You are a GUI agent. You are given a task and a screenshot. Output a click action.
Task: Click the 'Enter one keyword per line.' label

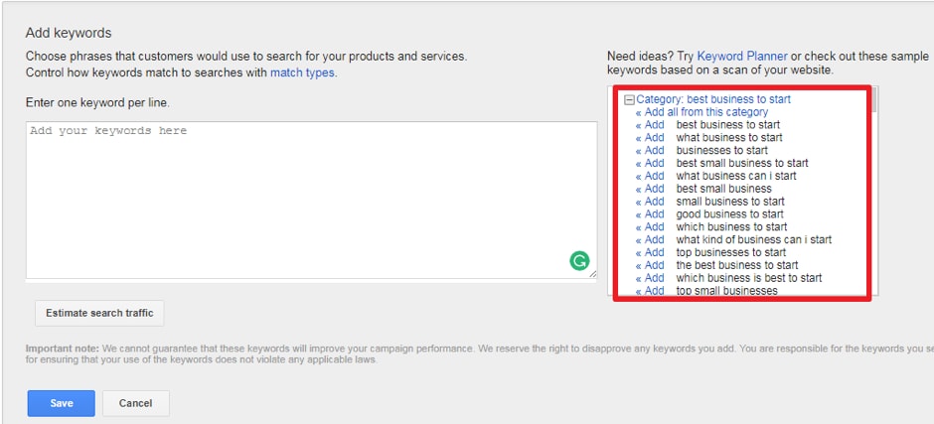[x=97, y=103]
